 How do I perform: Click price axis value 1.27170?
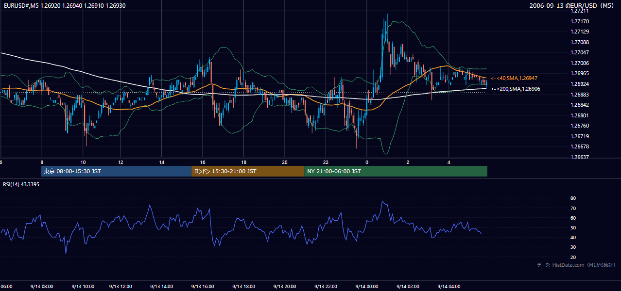pyautogui.click(x=580, y=21)
